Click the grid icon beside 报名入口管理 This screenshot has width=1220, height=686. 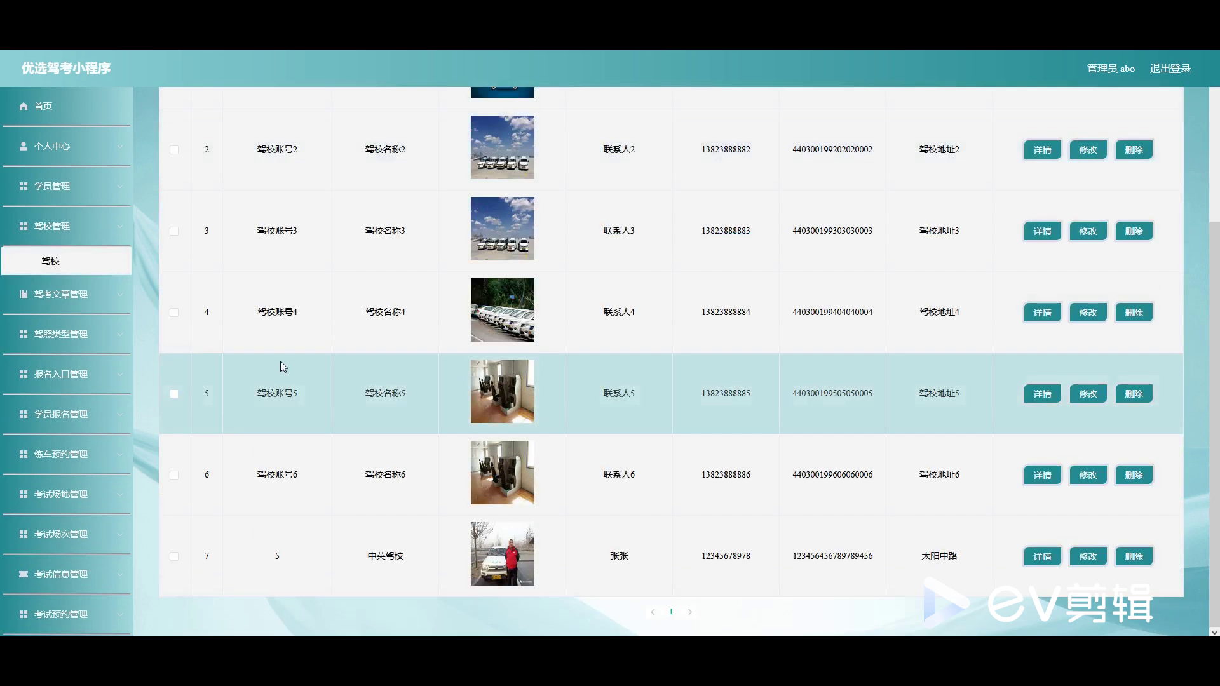pos(24,374)
